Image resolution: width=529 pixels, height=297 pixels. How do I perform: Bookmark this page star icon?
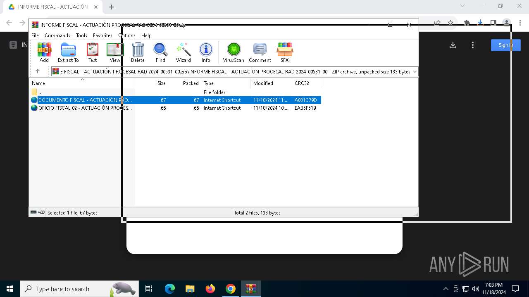(450, 23)
